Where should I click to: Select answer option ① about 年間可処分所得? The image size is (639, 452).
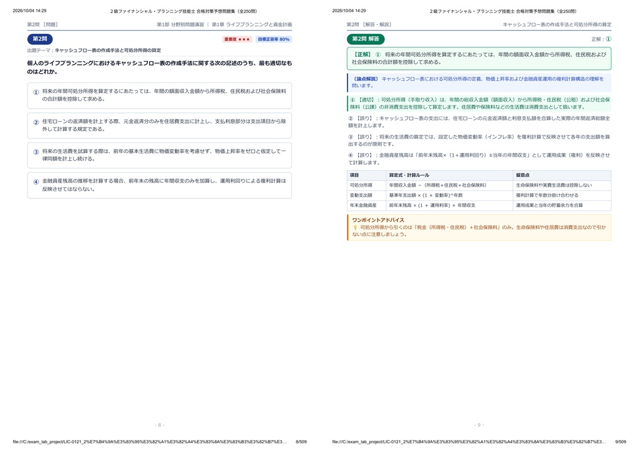click(x=159, y=96)
